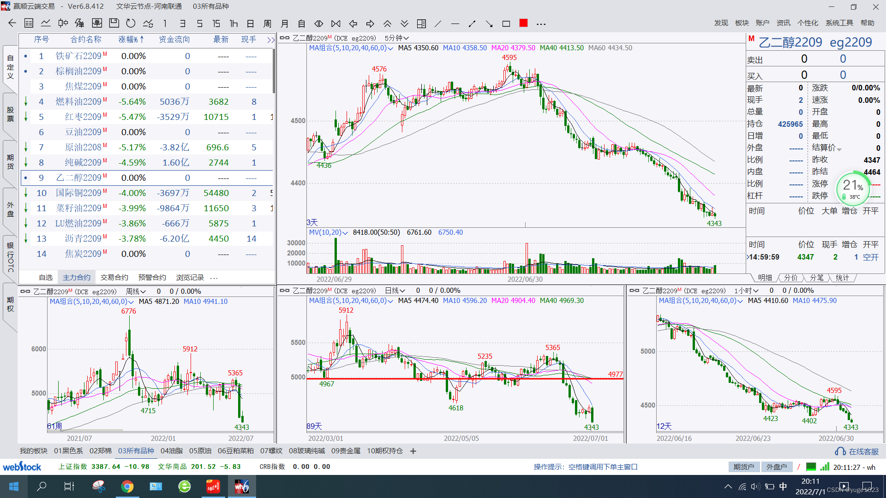Open the 账户 menu
Screen dimensions: 886x498
762,23
